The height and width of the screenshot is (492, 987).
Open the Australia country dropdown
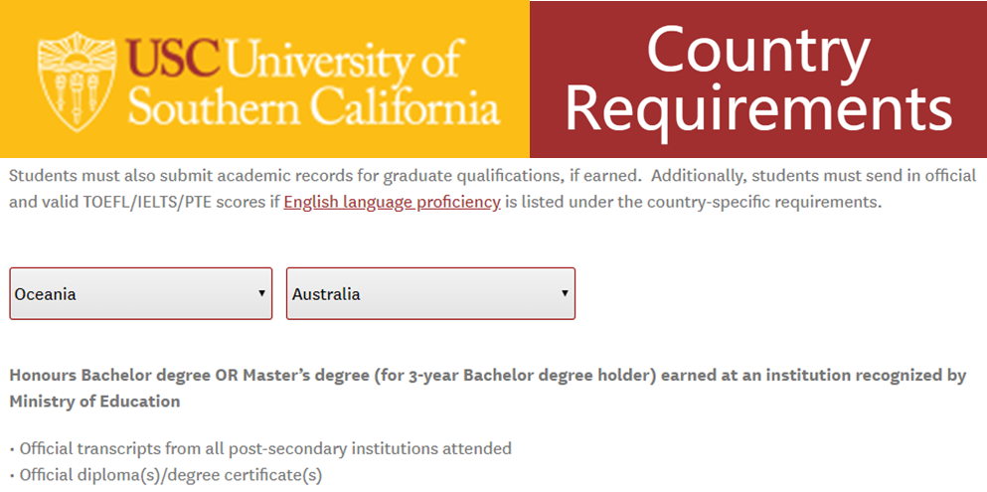coord(429,294)
